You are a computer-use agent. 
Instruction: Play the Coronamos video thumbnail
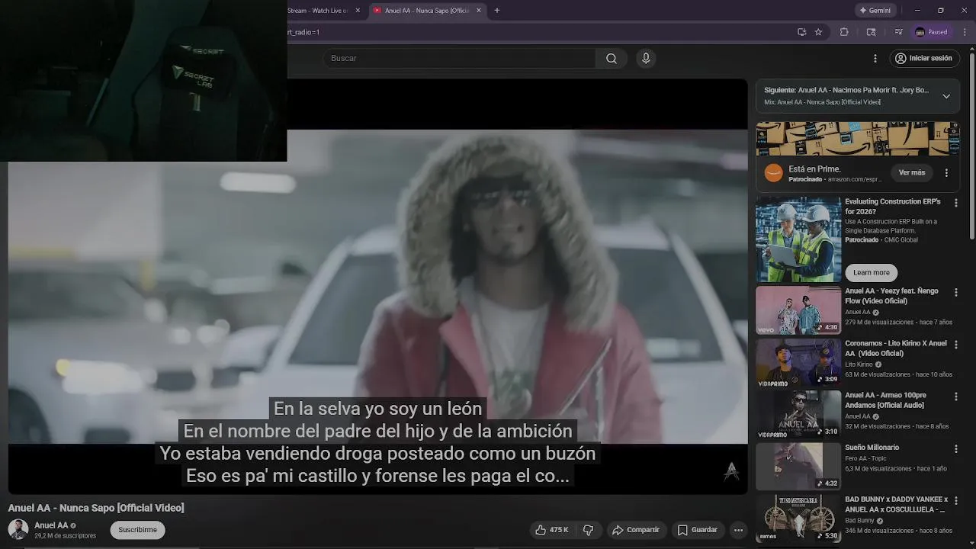click(798, 362)
